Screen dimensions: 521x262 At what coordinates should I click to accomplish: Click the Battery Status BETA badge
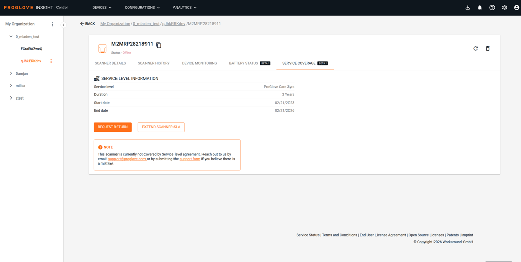(265, 63)
